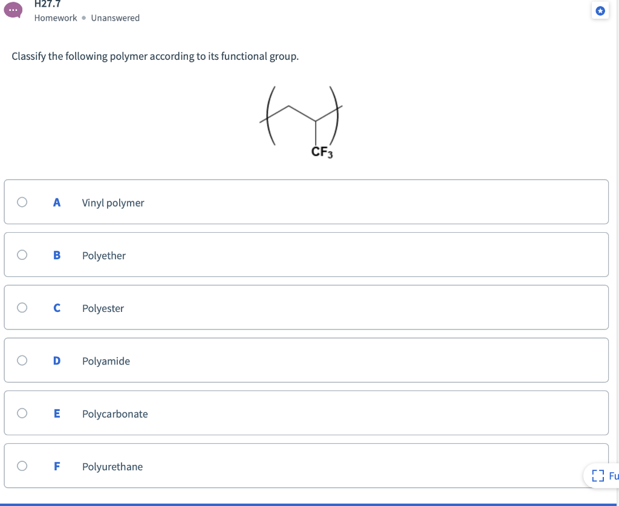Viewport: 619px width, 506px height.
Task: Click the Fullscreen expand icon
Action: point(598,475)
